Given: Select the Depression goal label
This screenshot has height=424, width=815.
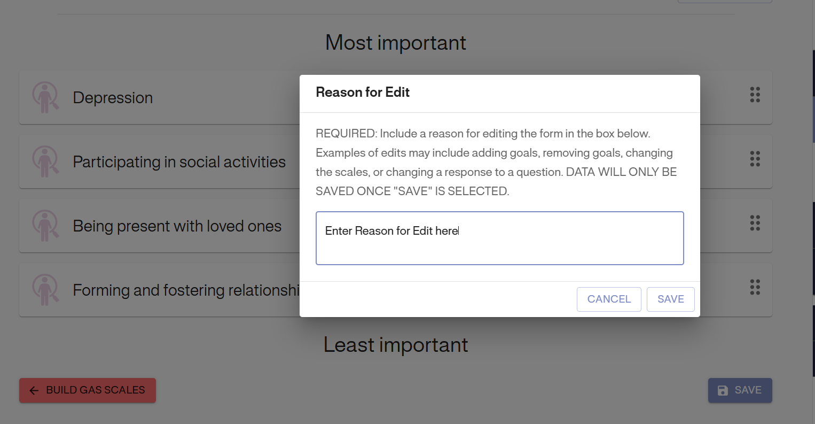Looking at the screenshot, I should tap(113, 98).
